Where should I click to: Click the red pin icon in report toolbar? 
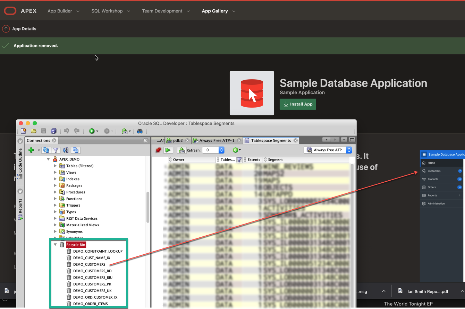click(x=158, y=150)
